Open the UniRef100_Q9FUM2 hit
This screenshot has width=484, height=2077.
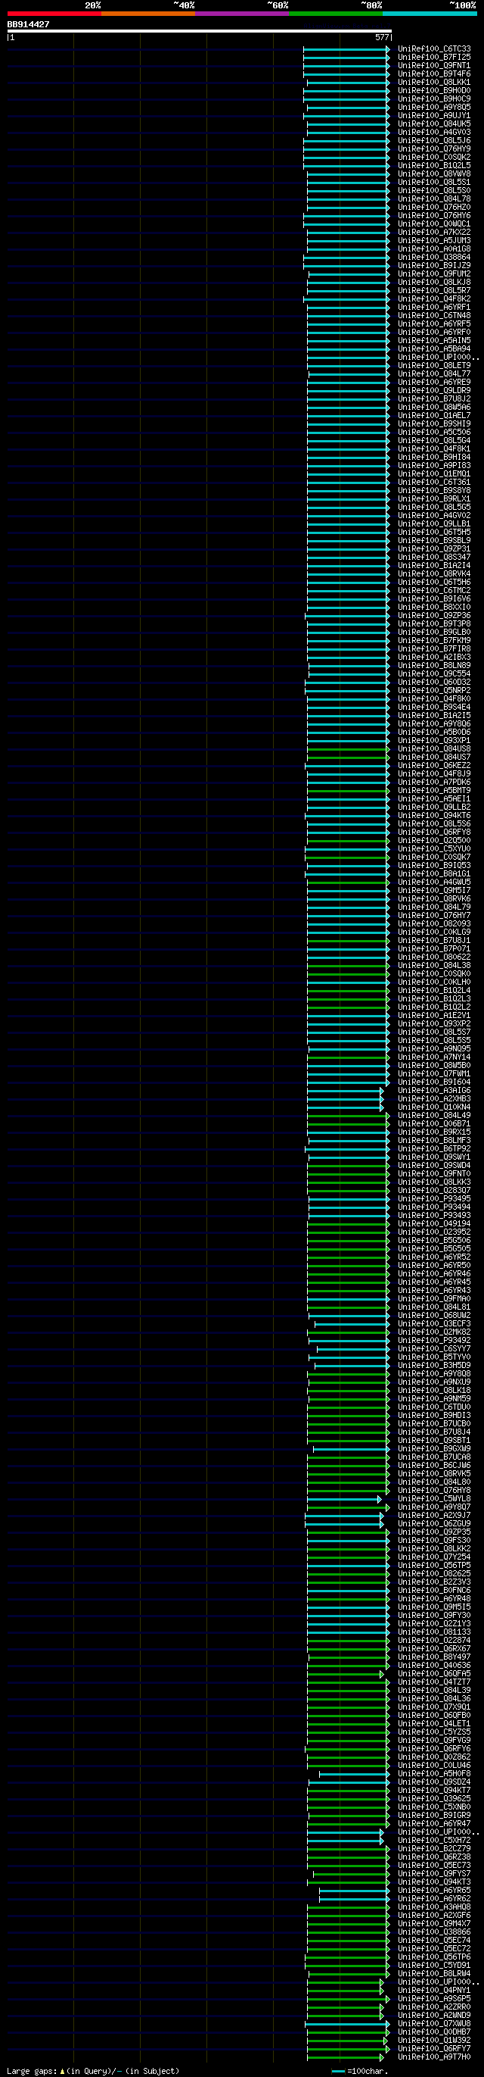tap(434, 274)
